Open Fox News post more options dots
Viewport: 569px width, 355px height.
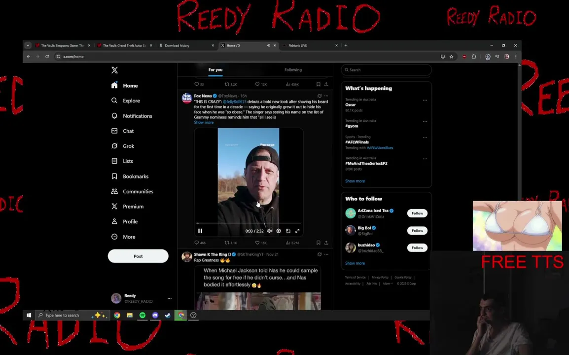tap(326, 96)
